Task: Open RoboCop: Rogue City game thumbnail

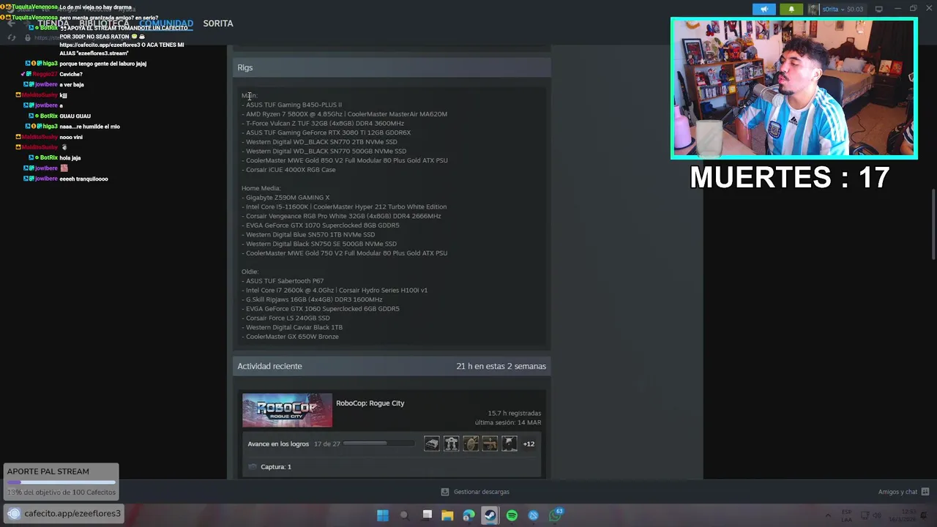Action: [287, 411]
